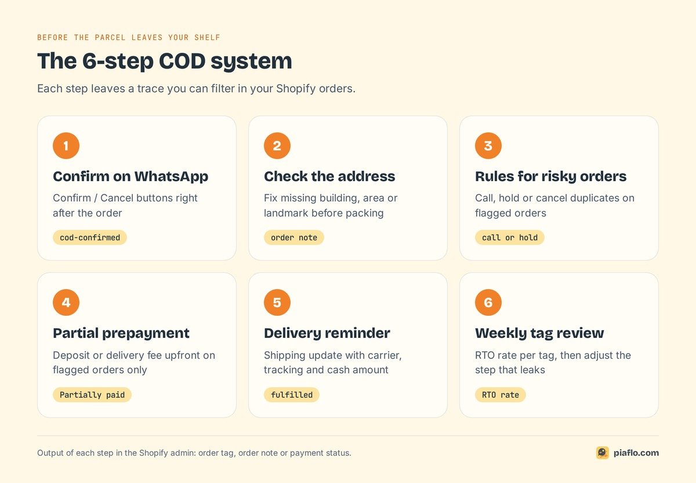Click the subtitle about filtering Shopify orders
Screen dimensions: 696x483
coord(196,89)
